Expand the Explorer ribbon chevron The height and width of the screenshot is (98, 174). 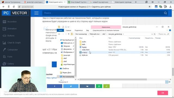[x=167, y=30]
